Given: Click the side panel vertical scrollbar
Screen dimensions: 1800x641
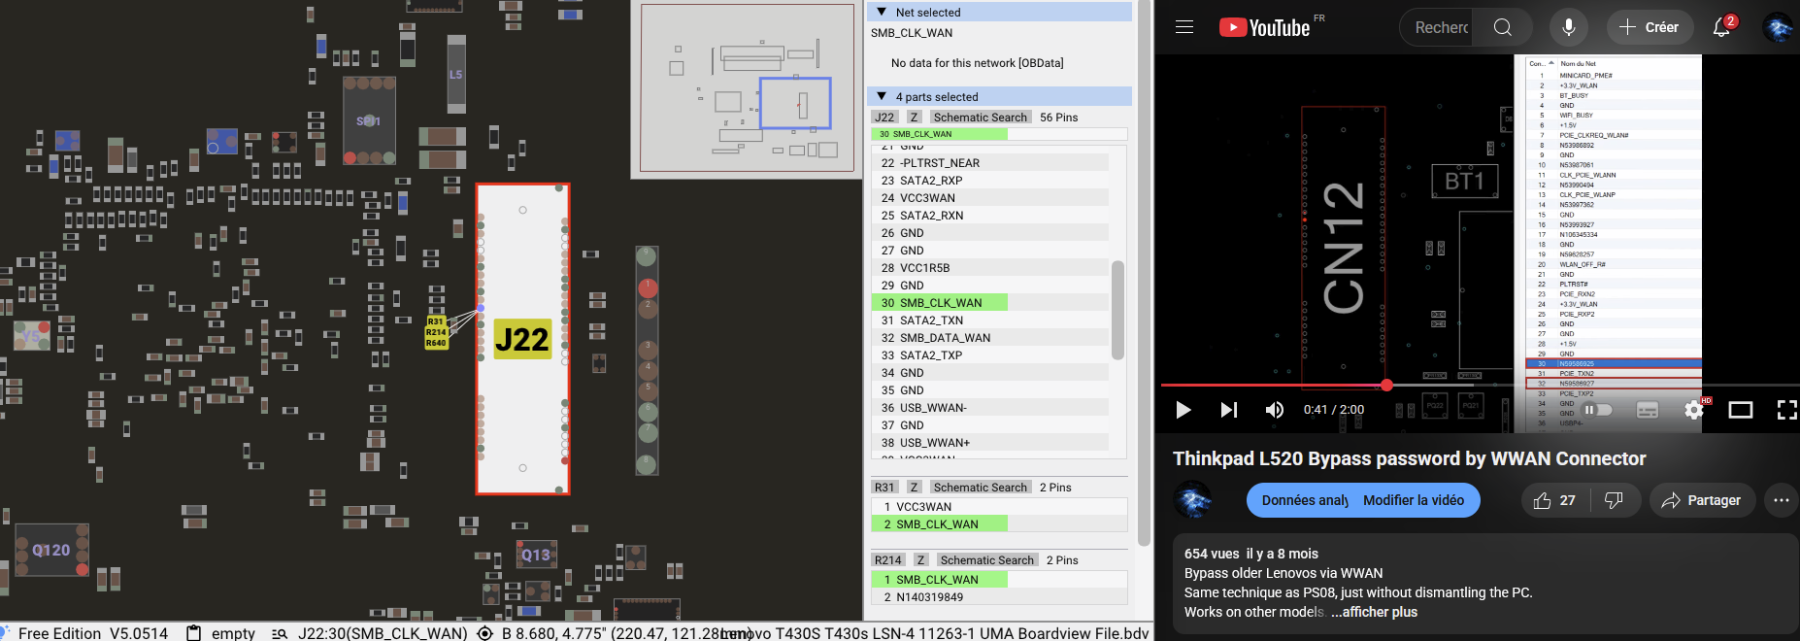Looking at the screenshot, I should click(x=1144, y=274).
